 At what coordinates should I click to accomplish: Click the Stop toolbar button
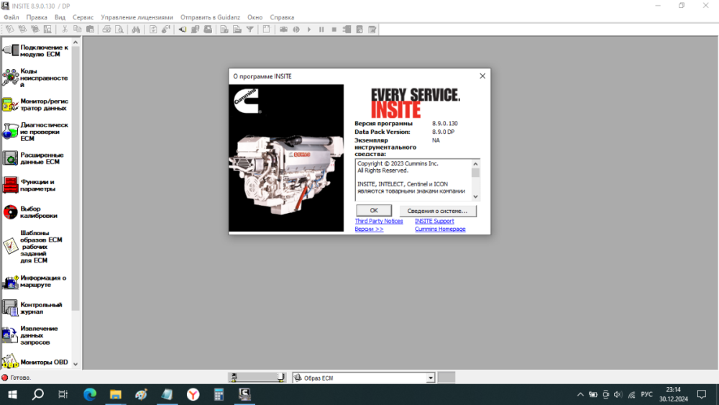(x=334, y=29)
